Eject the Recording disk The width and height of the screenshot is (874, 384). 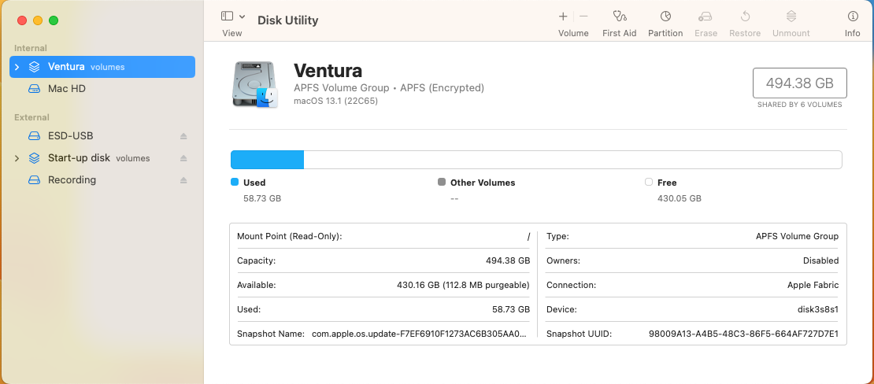click(183, 180)
